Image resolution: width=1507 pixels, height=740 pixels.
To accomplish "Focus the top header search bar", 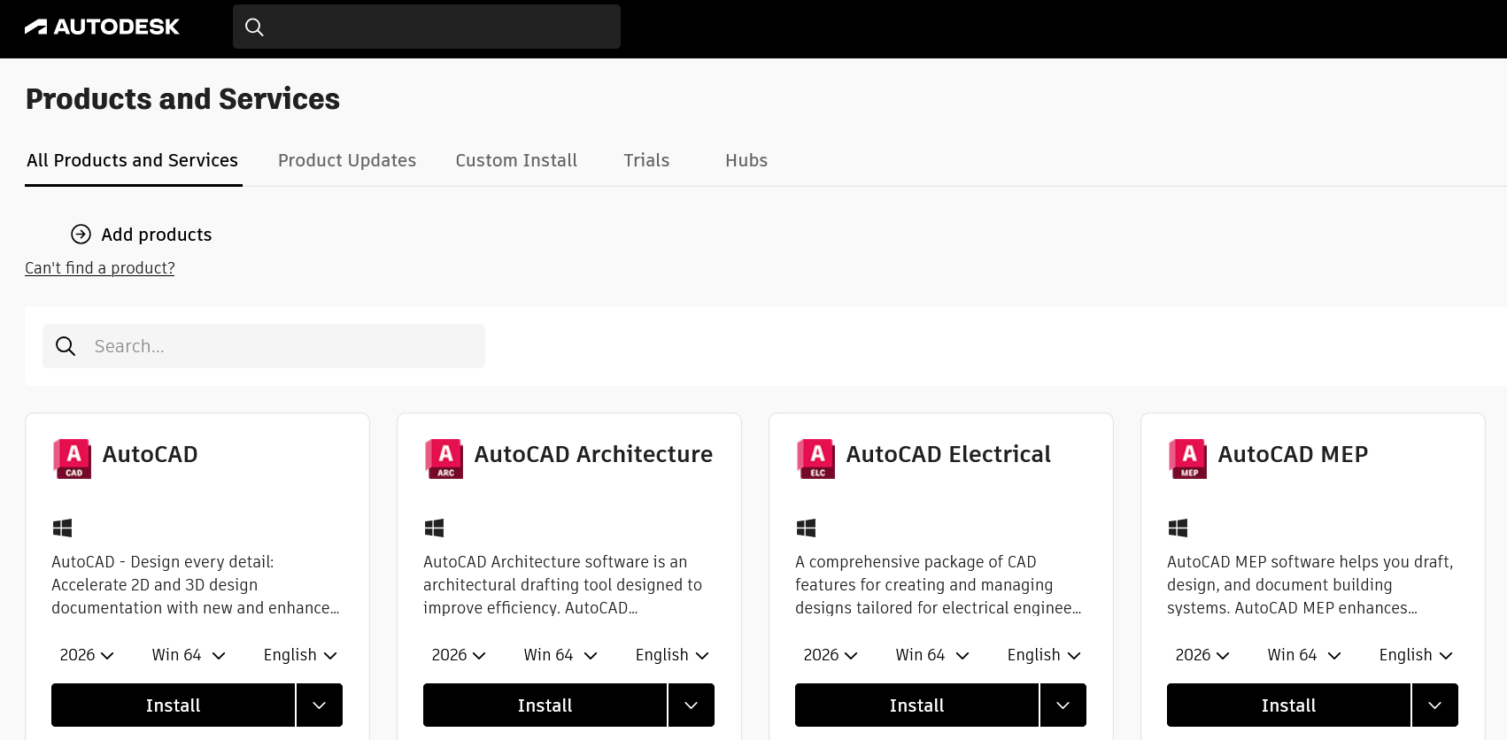I will click(426, 27).
